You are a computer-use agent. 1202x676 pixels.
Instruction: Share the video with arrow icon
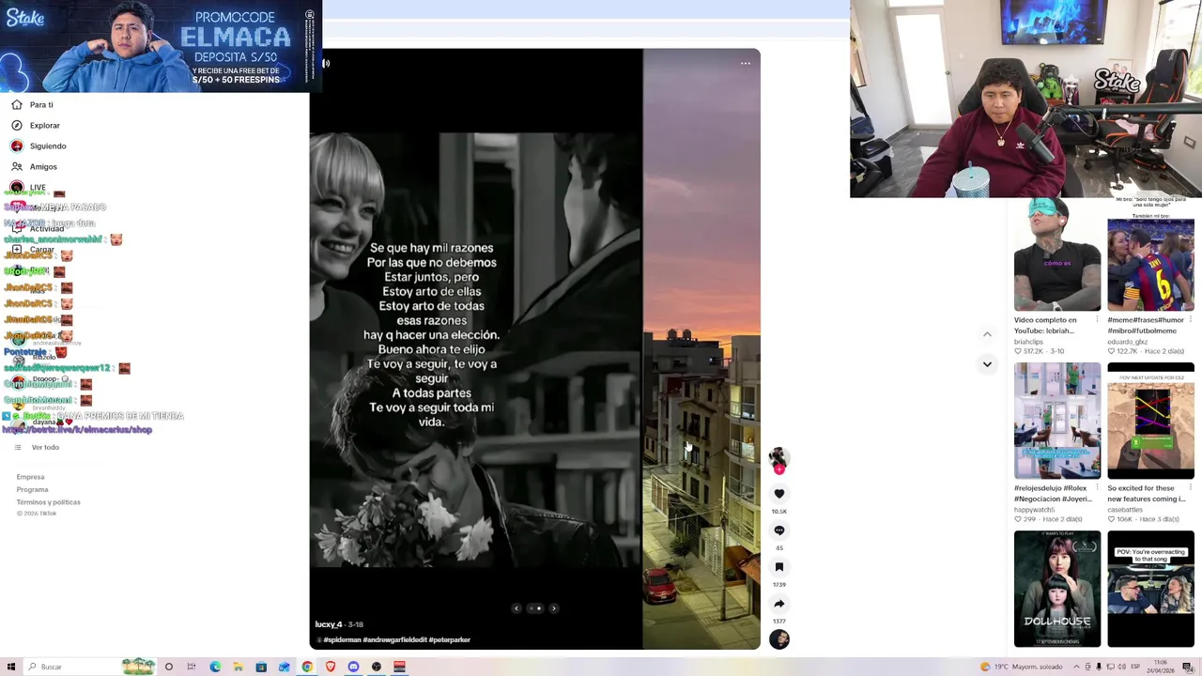779,604
